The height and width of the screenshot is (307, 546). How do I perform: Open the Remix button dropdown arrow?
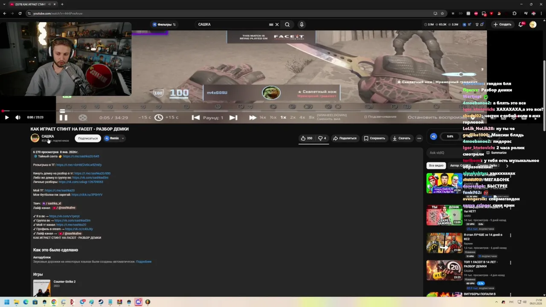123,138
